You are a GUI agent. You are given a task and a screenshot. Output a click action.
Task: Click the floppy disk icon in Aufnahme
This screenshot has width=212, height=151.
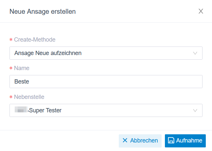pyautogui.click(x=171, y=141)
